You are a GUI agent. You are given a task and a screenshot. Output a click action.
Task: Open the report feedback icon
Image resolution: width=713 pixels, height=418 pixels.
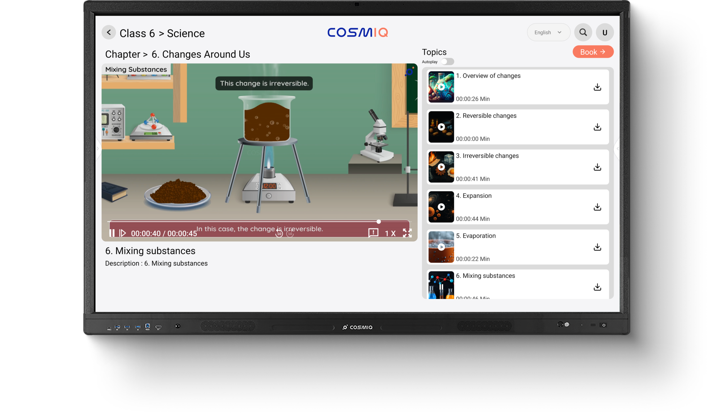click(x=373, y=233)
